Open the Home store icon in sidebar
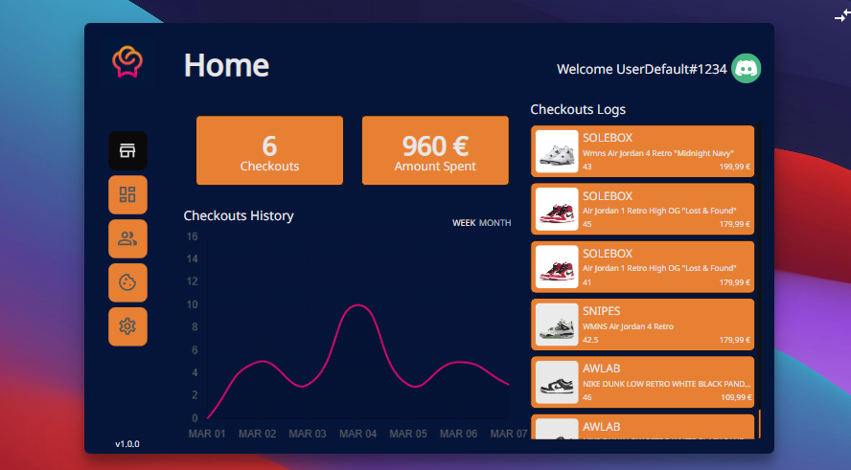The width and height of the screenshot is (851, 470). tap(127, 150)
